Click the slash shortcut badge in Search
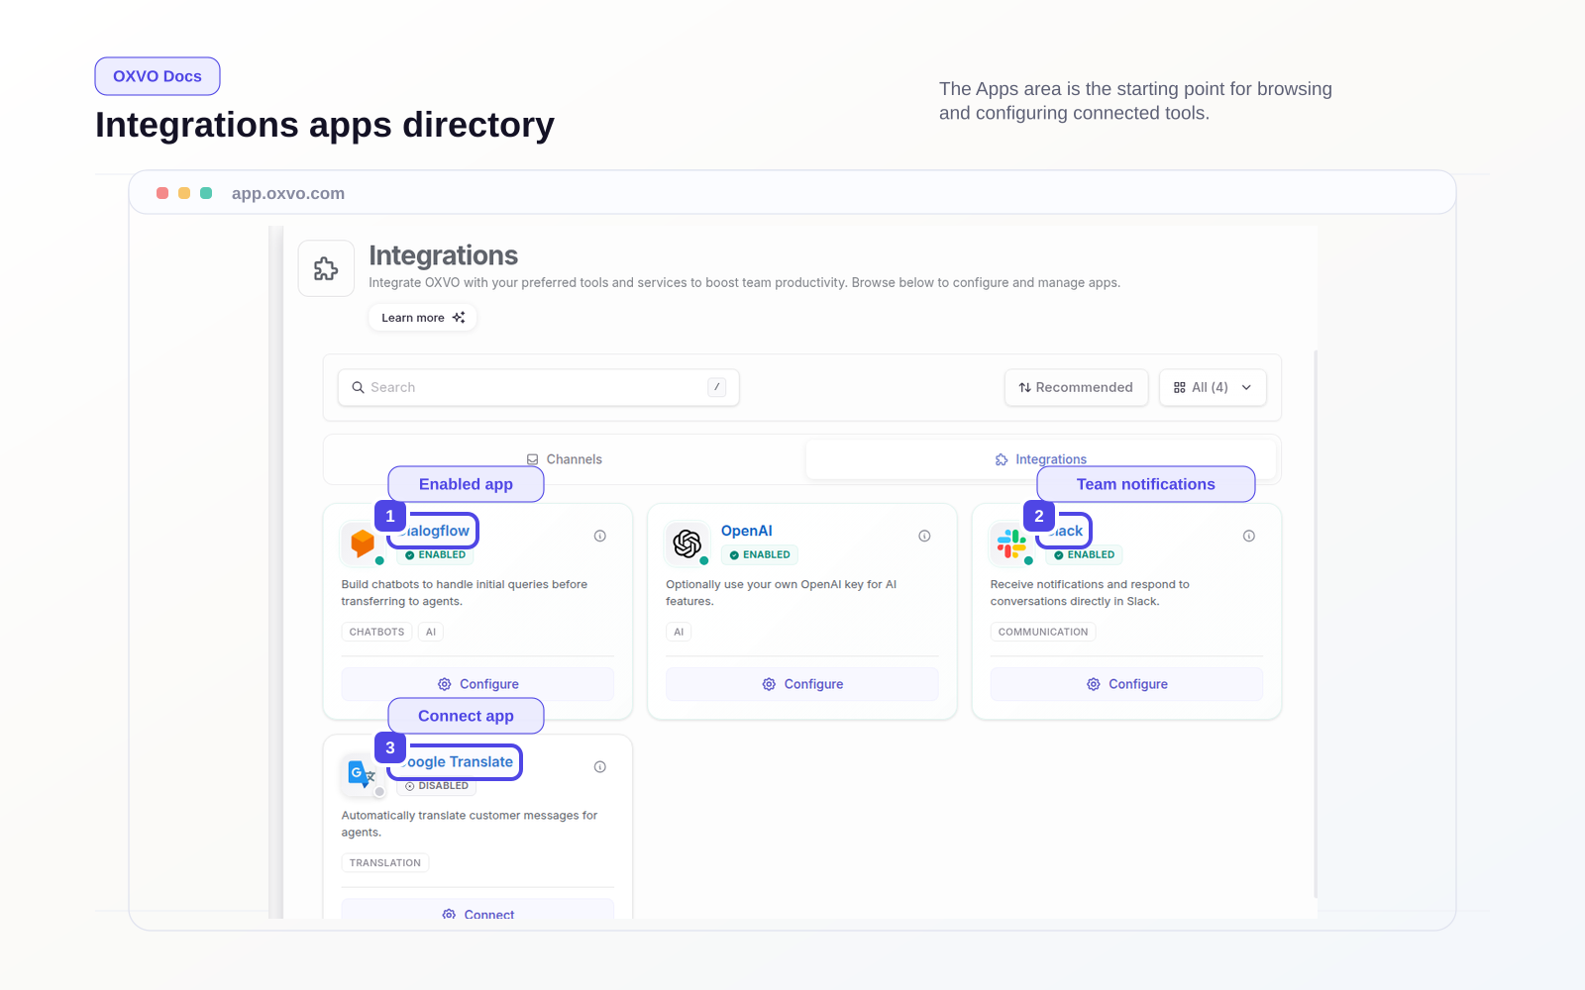Image resolution: width=1585 pixels, height=990 pixels. pos(717,387)
